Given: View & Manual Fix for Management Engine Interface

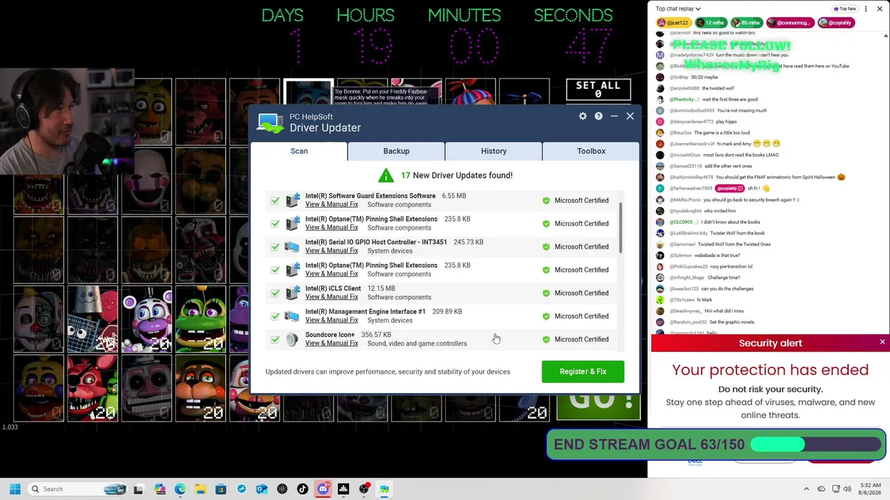Looking at the screenshot, I should [332, 320].
